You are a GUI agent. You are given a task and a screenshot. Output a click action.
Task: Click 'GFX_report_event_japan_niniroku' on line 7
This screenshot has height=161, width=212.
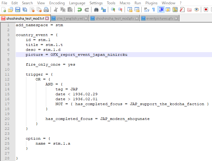89,55
